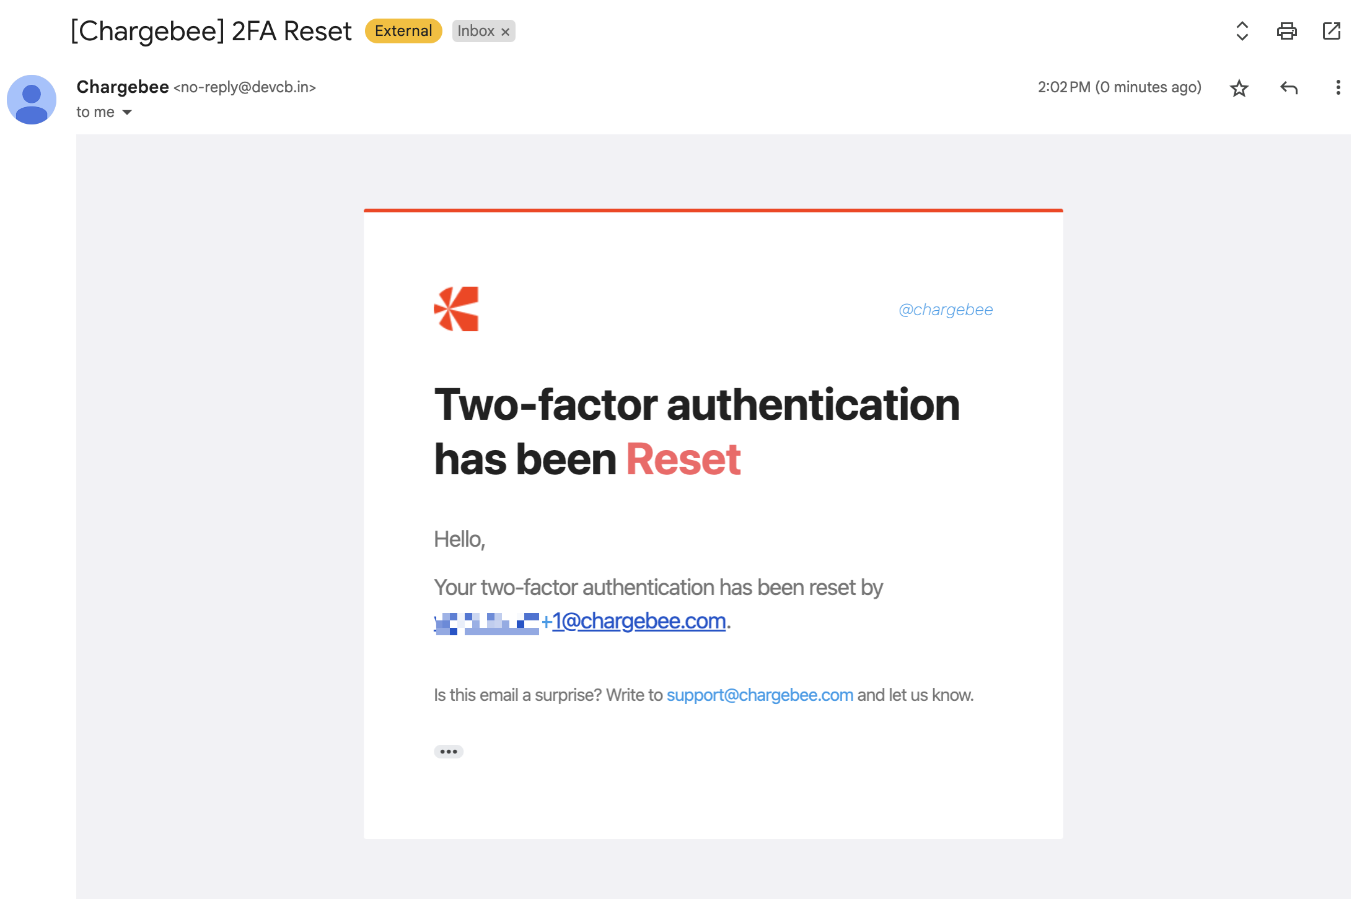Click the +1@chargebee.com email link
Image resolution: width=1362 pixels, height=899 pixels.
(638, 621)
